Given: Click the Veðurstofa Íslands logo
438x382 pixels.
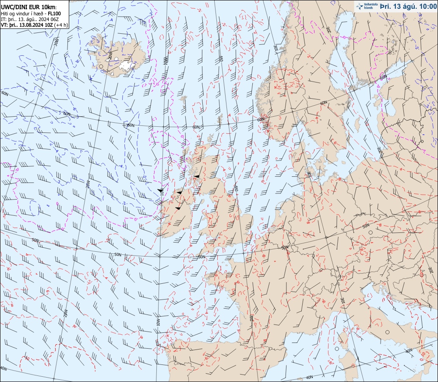Looking at the screenshot, I should pyautogui.click(x=367, y=6).
